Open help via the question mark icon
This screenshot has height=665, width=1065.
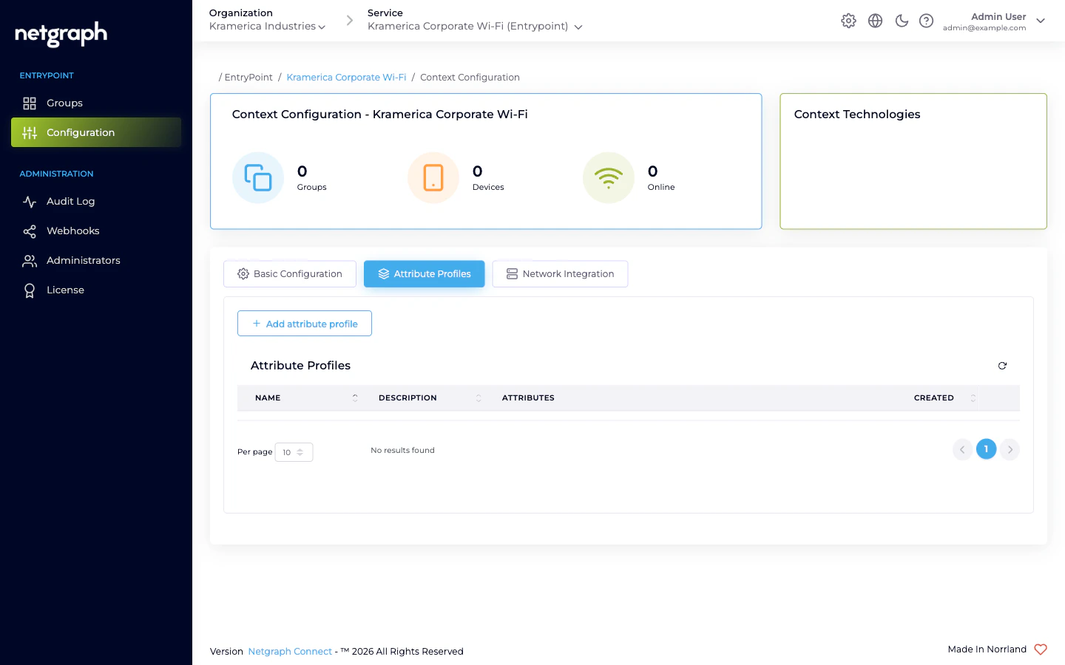[x=926, y=21]
